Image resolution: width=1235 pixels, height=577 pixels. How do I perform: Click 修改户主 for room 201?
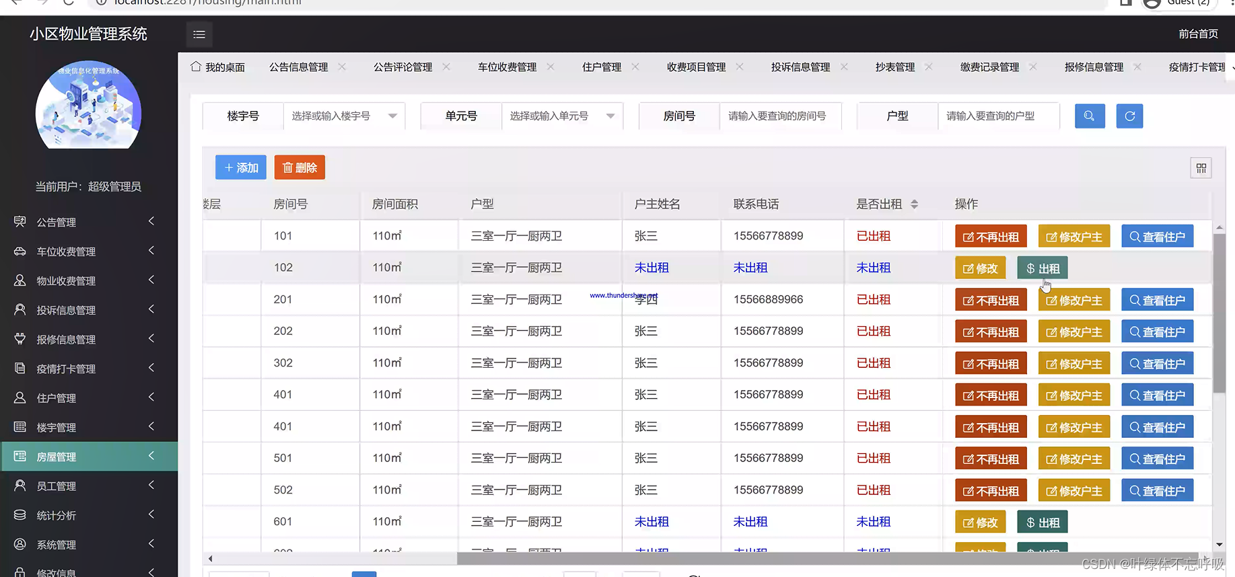click(x=1074, y=300)
